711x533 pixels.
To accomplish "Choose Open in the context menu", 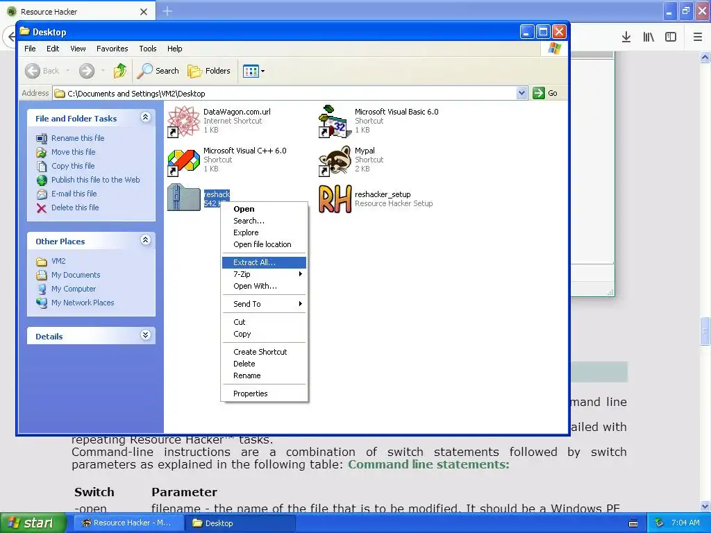I will click(264, 209).
